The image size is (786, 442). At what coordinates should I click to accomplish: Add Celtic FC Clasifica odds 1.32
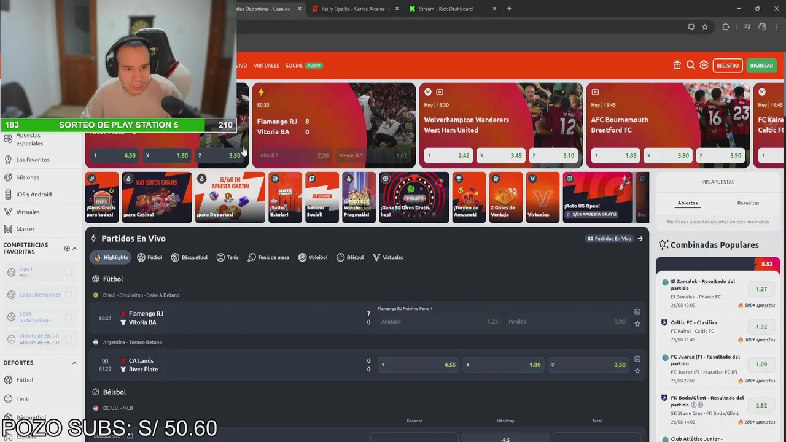tap(761, 327)
